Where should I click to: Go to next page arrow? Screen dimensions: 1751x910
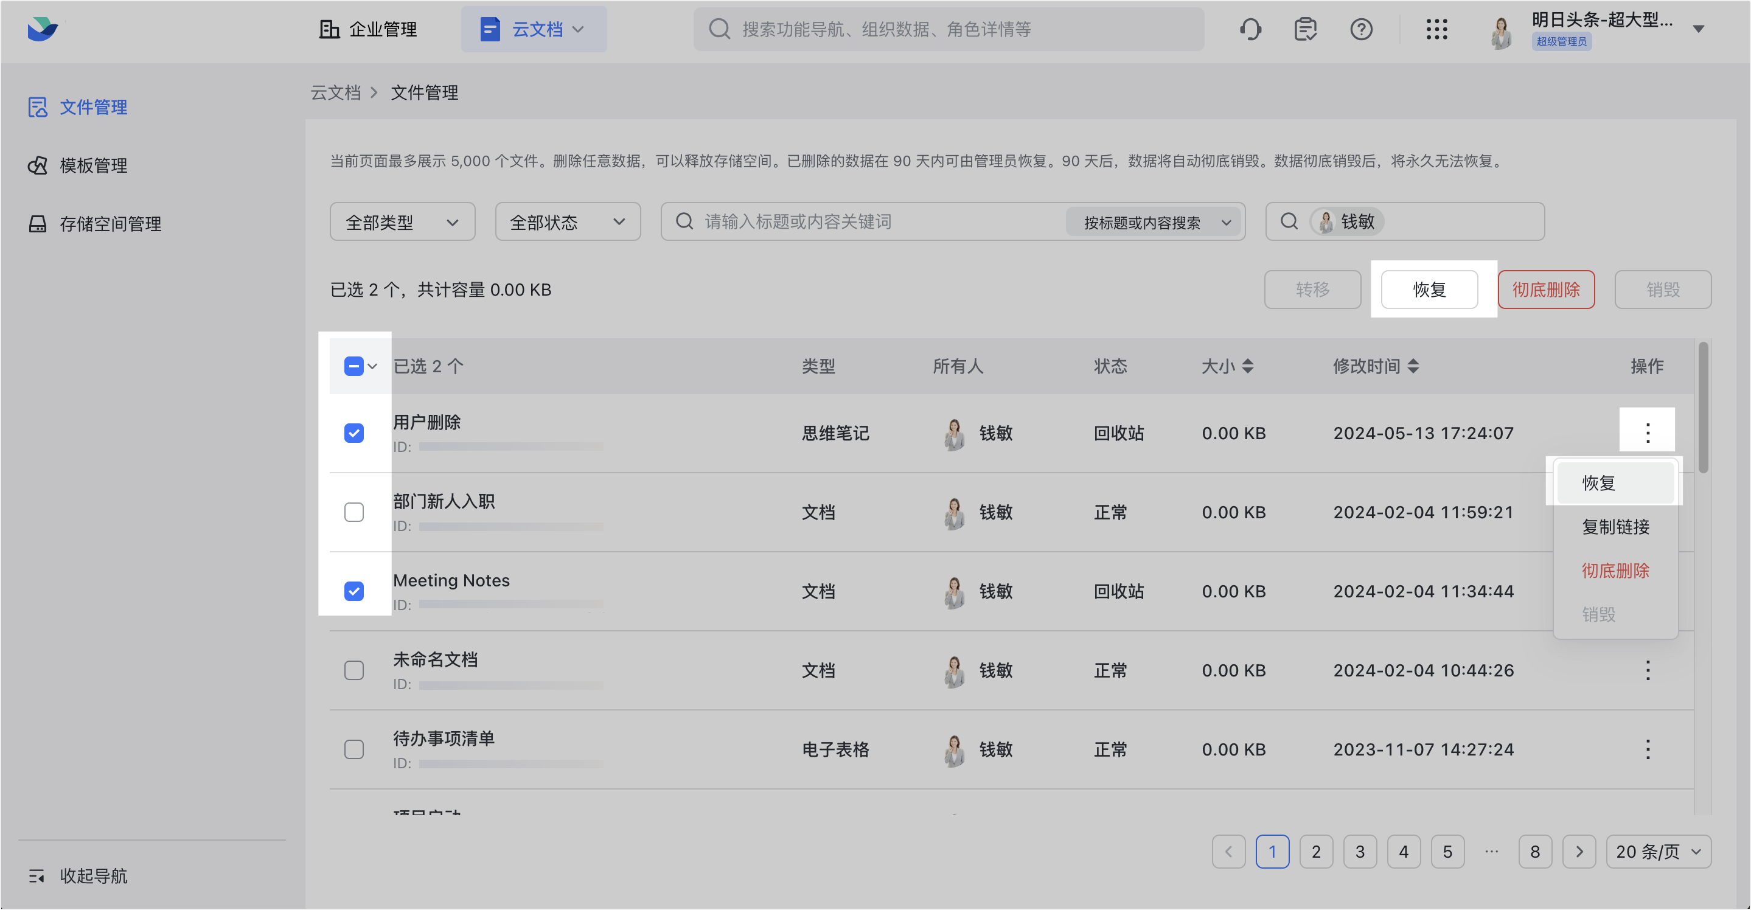click(1579, 852)
